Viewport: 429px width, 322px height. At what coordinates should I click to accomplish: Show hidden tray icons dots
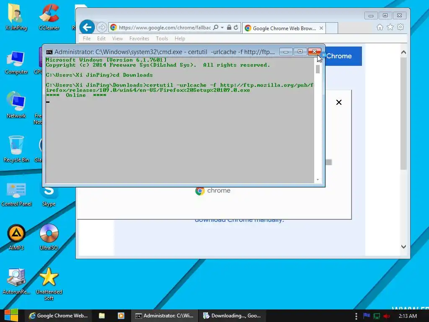click(356, 316)
